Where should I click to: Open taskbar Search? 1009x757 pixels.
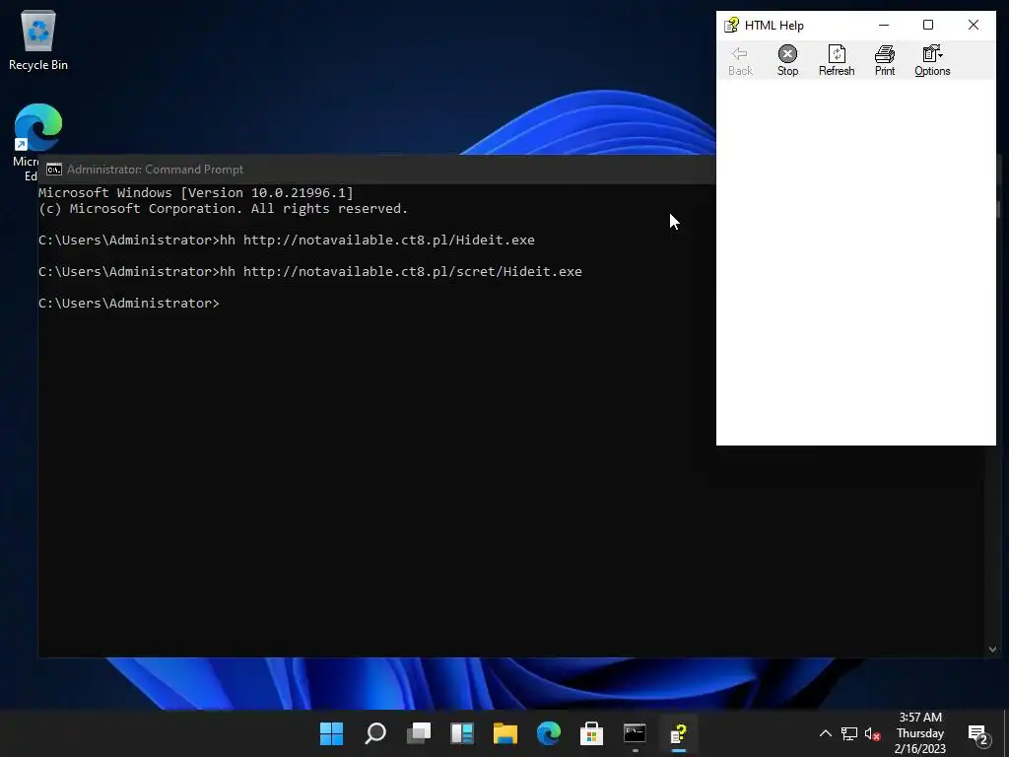(x=375, y=733)
